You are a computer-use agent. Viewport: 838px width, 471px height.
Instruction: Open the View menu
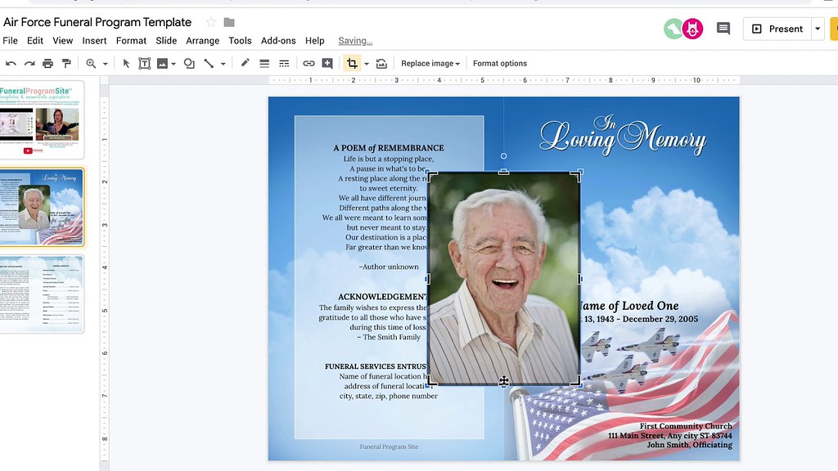pos(62,41)
